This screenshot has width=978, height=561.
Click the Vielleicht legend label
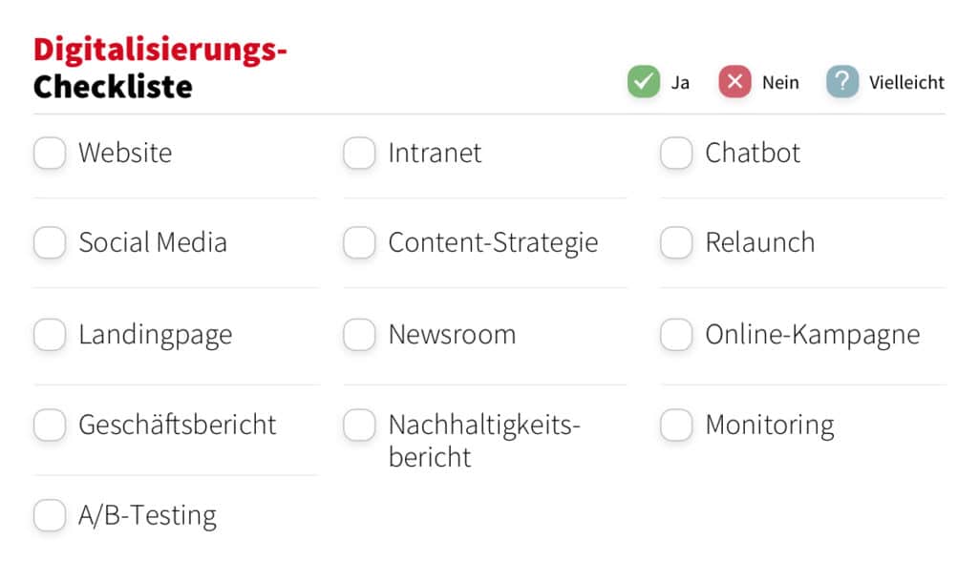tap(907, 82)
